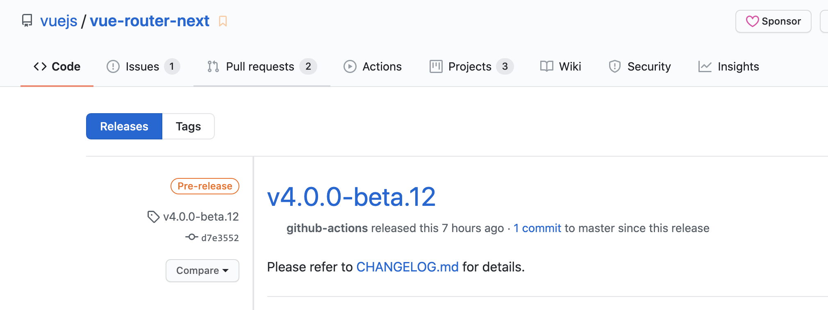Click the 'released this 7 hours ago' text
The height and width of the screenshot is (310, 828).
pos(437,228)
